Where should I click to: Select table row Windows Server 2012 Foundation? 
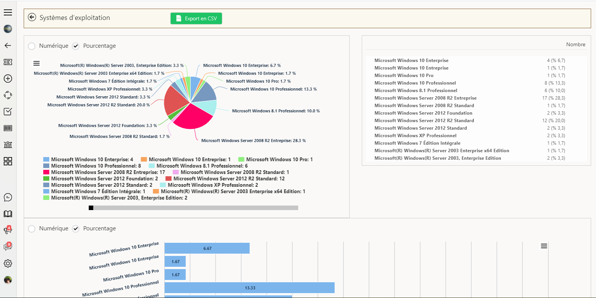(x=476, y=113)
